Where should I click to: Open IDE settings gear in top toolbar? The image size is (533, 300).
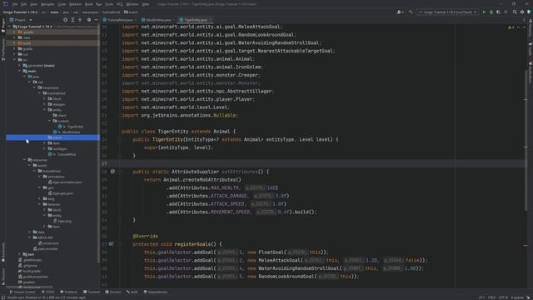pyautogui.click(x=522, y=12)
